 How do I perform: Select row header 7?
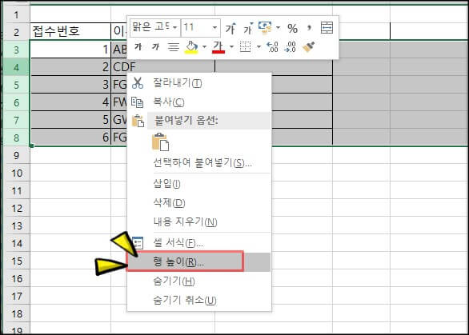17,120
